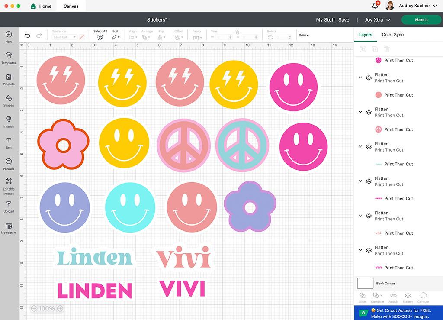Click the Flatten icon at bottom
This screenshot has width=443, height=320.
[408, 296]
